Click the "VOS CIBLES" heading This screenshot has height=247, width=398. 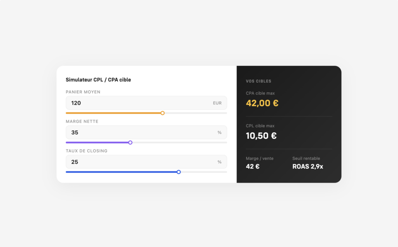point(258,81)
